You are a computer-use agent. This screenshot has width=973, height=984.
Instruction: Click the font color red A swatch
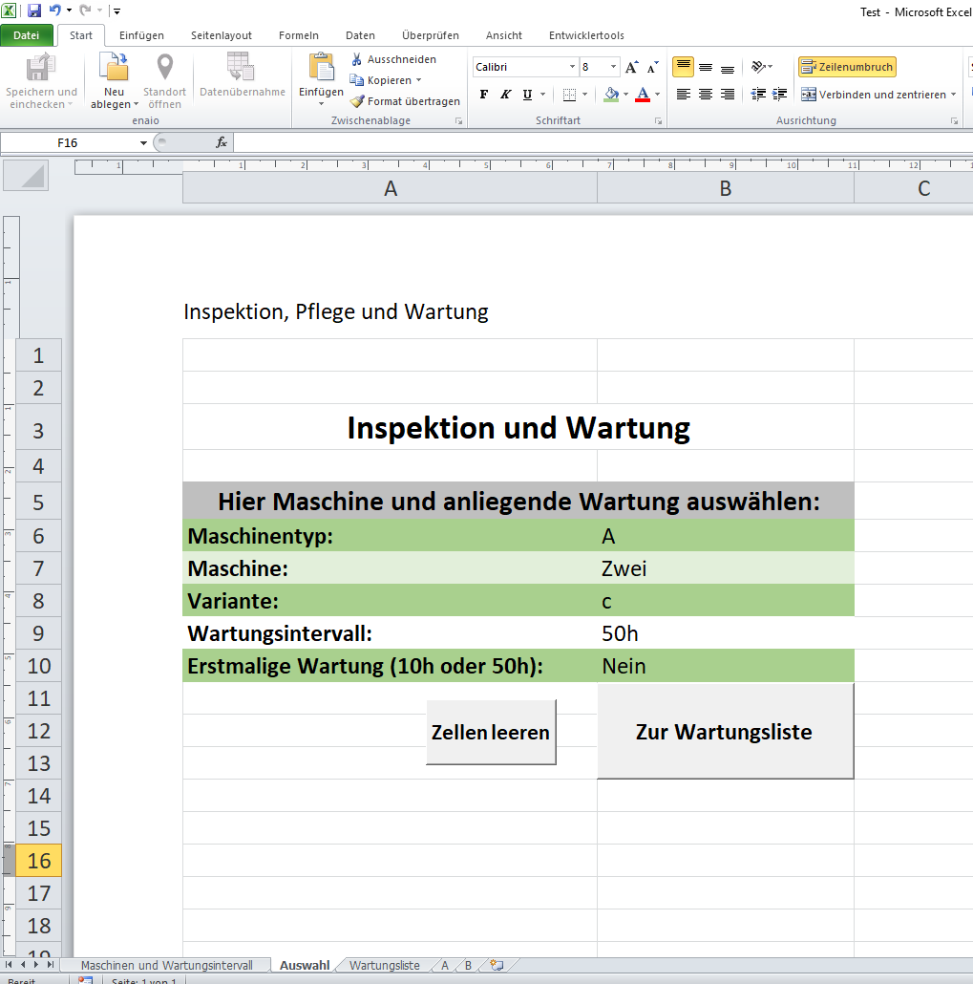643,95
